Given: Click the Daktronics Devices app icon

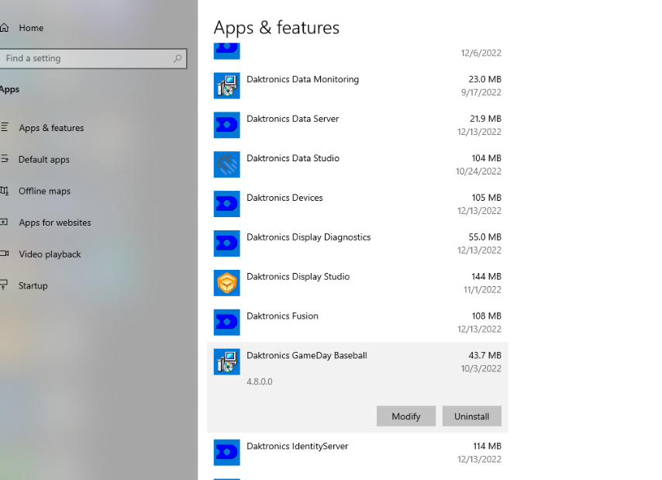Looking at the screenshot, I should click(x=226, y=204).
